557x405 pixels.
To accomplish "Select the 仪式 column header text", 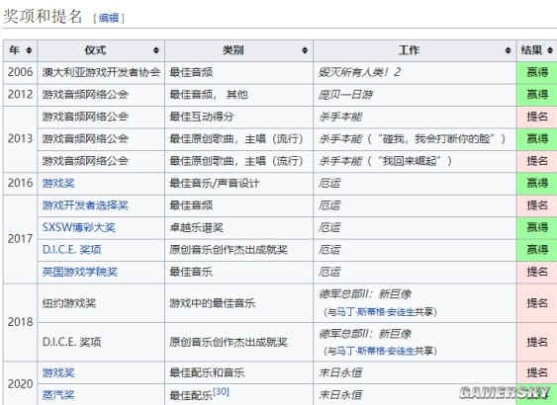I will [x=95, y=50].
